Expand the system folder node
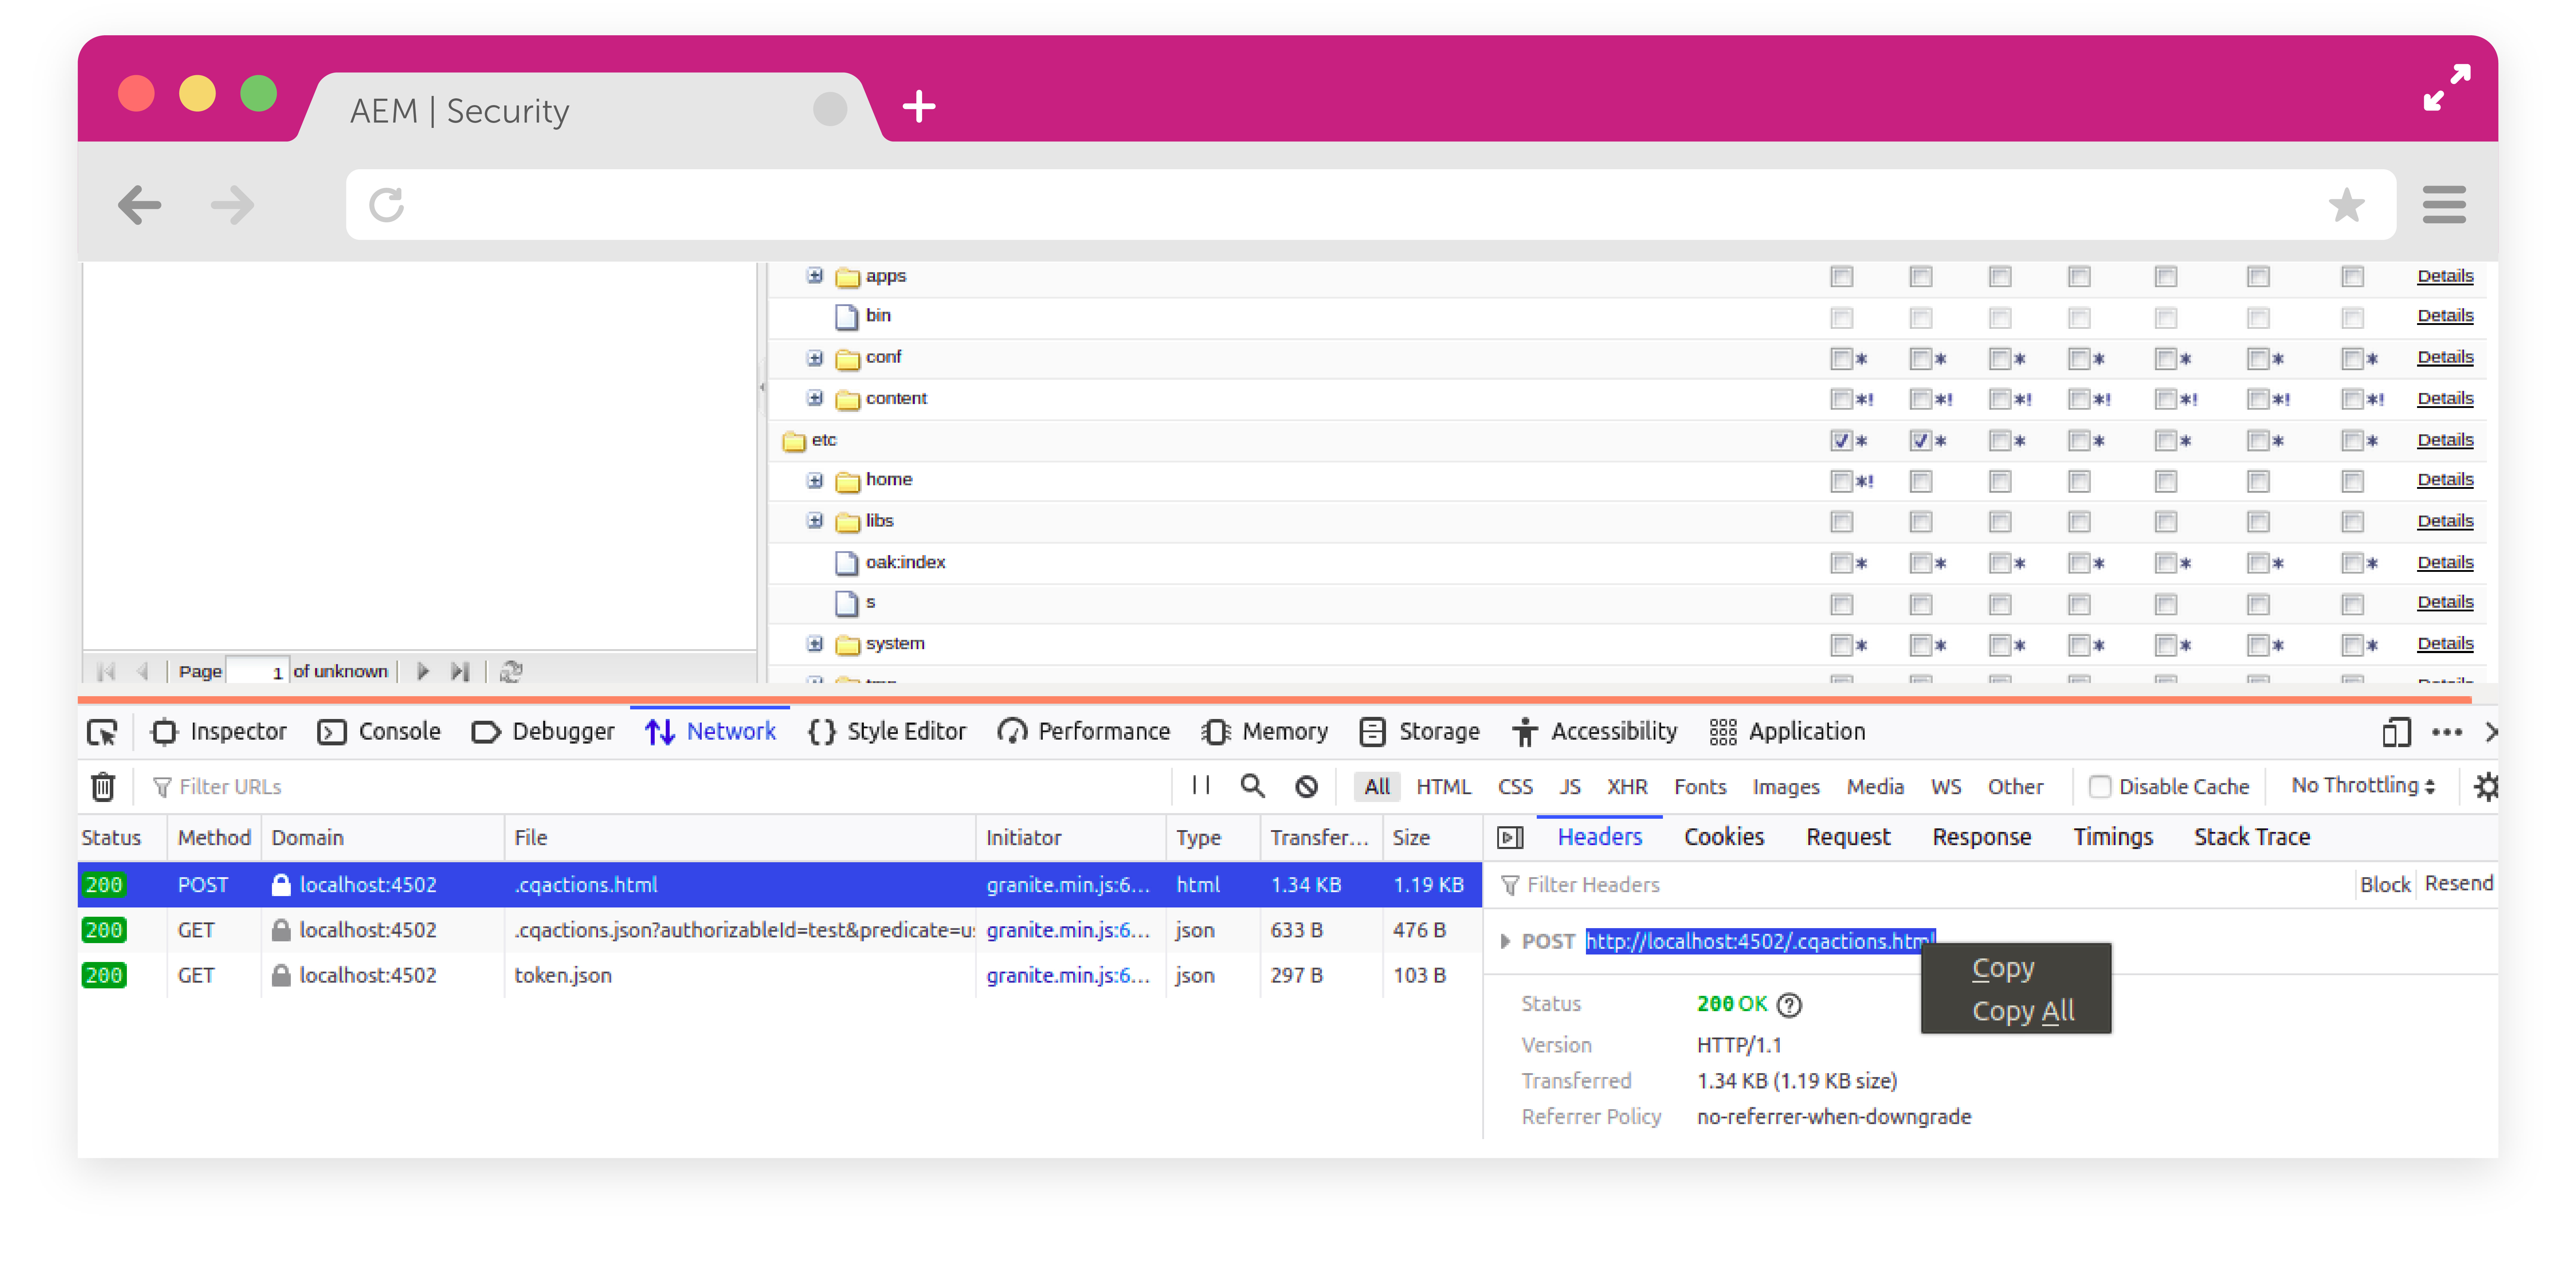 tap(815, 644)
